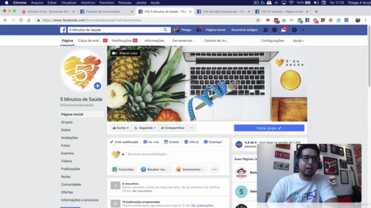
Task: Select Vídeos in left sidebar
Action: tap(66, 161)
